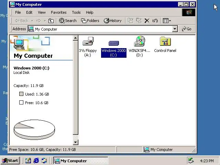This screenshot has height=165, width=220.
Task: Click the My Computer taskbar button
Action: (x=81, y=161)
